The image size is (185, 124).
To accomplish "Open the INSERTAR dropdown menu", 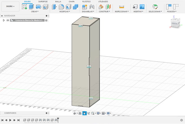I will tap(138, 12).
